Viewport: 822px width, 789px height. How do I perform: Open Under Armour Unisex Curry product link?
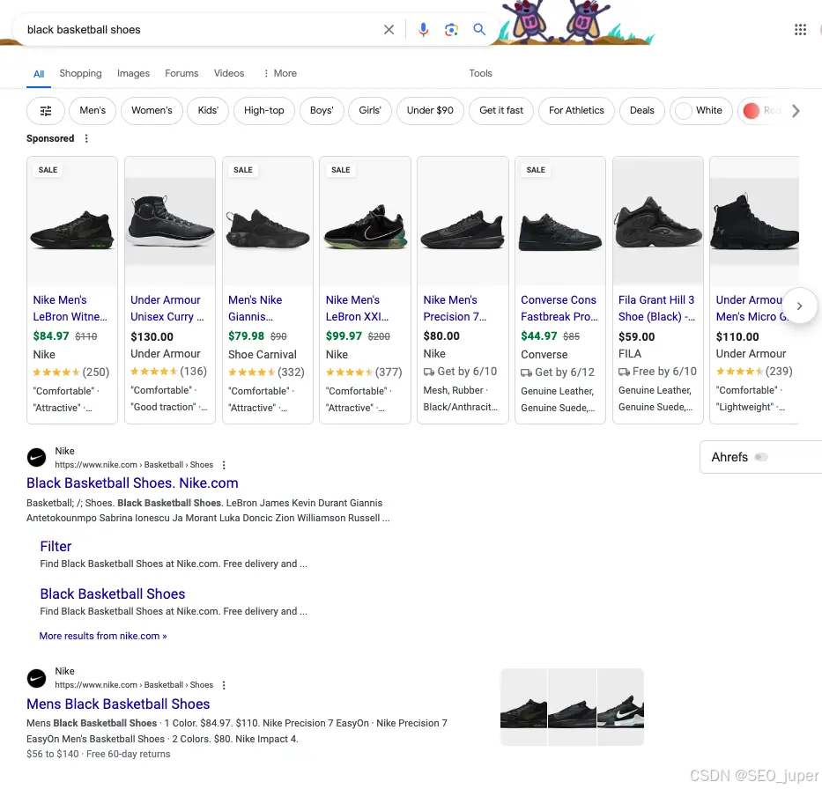tap(167, 308)
